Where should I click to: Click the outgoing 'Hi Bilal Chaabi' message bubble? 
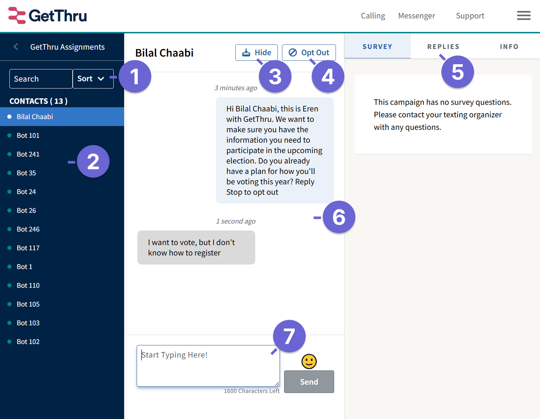[275, 150]
